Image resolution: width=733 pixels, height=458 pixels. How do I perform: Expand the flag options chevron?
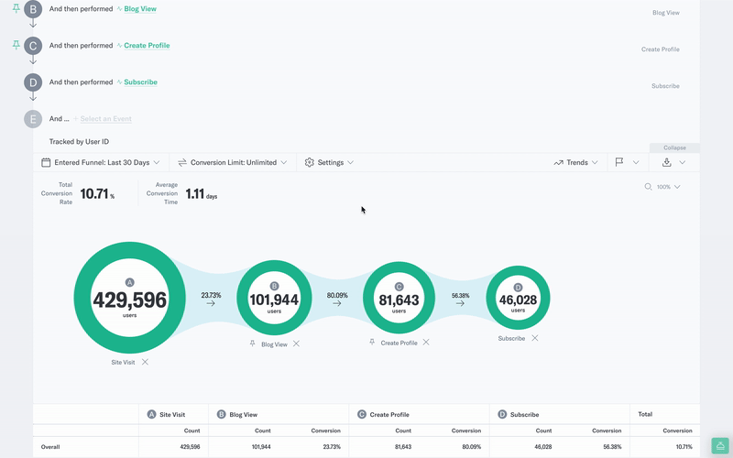point(636,162)
